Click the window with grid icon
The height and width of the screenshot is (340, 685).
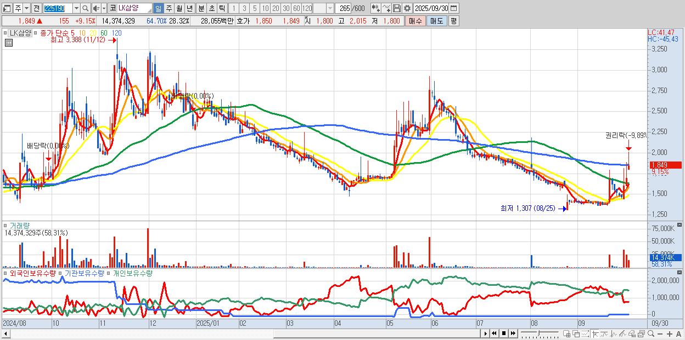[x=567, y=333]
